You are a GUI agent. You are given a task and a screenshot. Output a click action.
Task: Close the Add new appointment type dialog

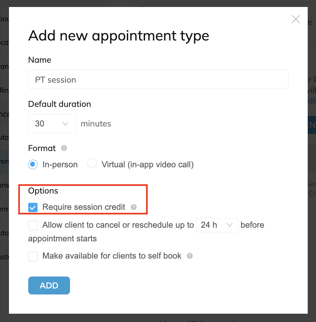pos(295,19)
